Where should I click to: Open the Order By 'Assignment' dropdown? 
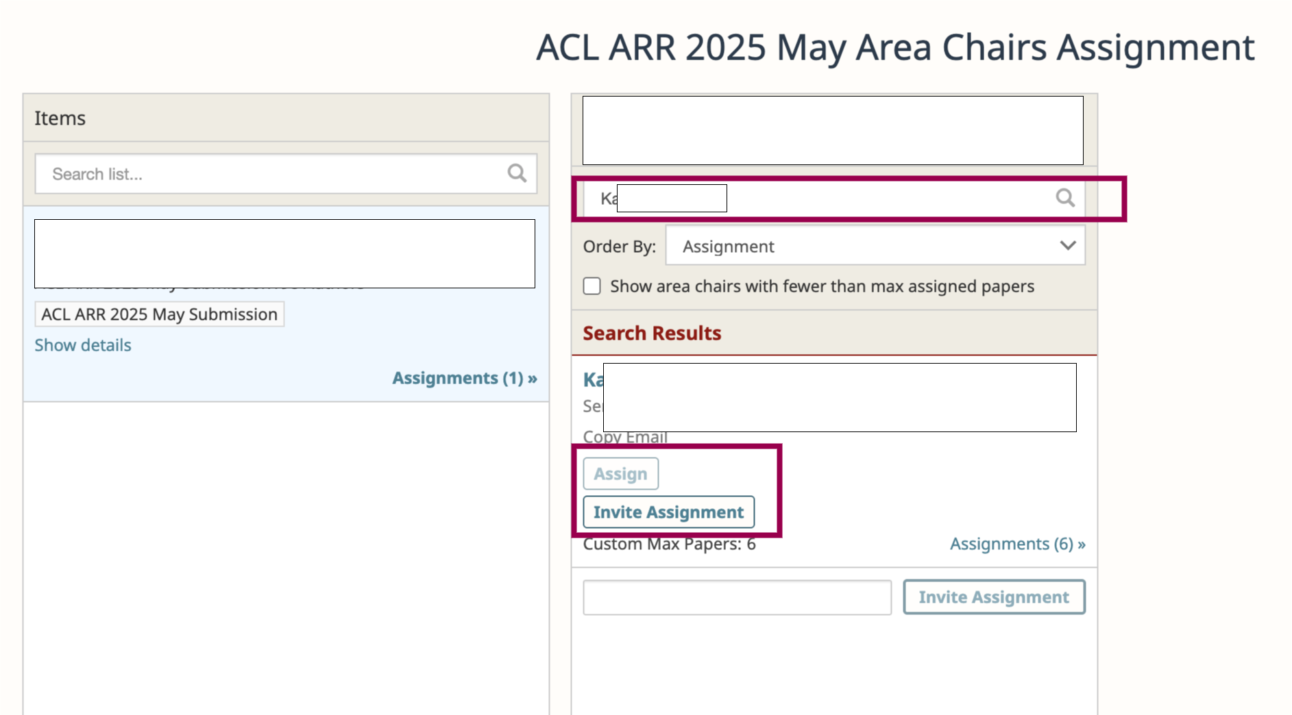(x=875, y=246)
